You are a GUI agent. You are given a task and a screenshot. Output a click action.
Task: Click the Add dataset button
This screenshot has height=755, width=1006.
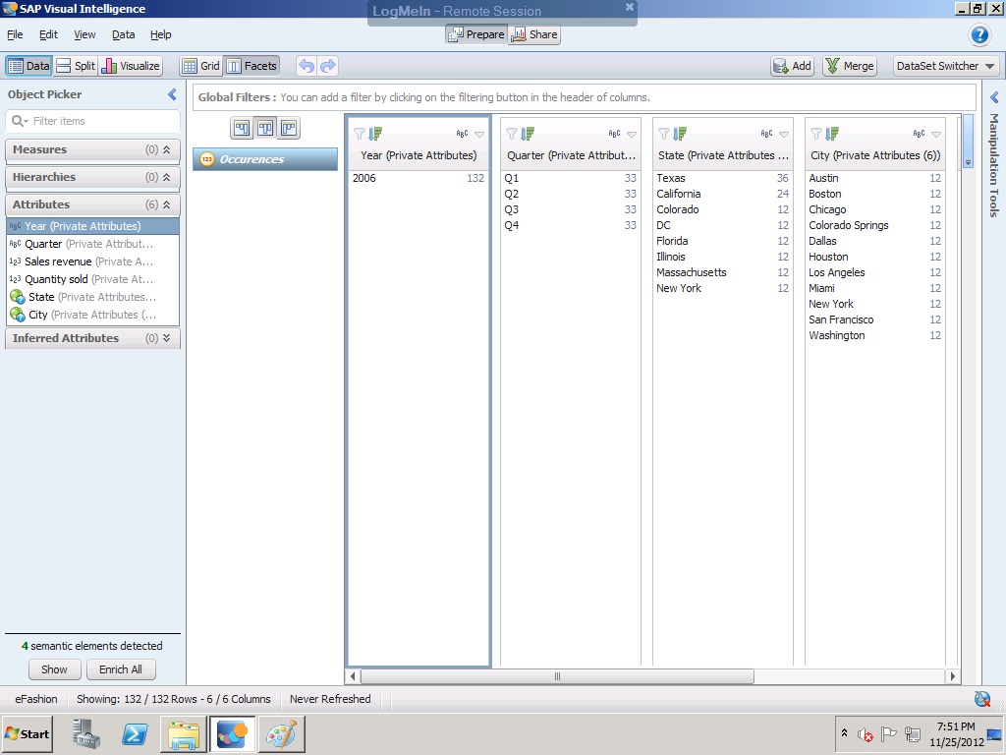(793, 66)
